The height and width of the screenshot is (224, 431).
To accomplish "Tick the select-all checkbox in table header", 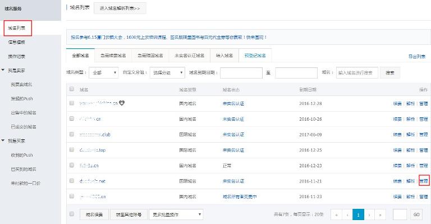I will tap(72, 89).
